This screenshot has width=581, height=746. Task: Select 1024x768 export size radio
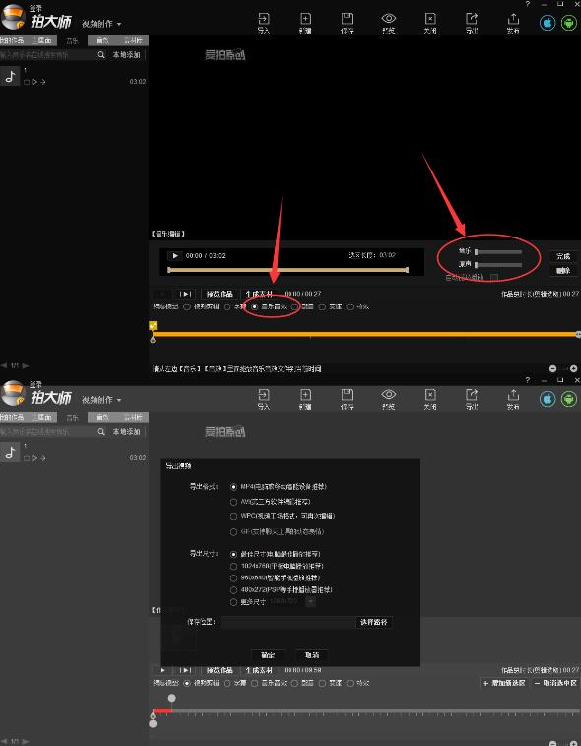point(233,567)
